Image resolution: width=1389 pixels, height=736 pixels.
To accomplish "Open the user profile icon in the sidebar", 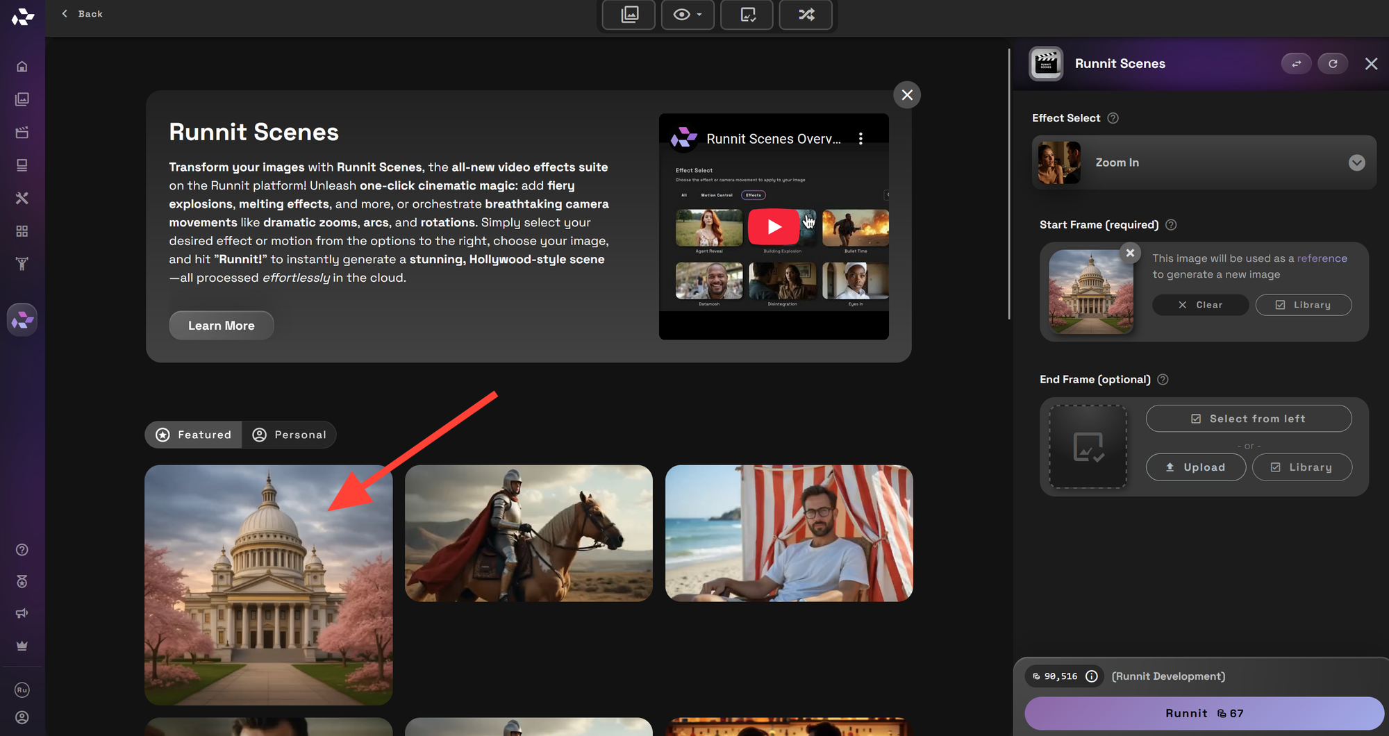I will 22,717.
